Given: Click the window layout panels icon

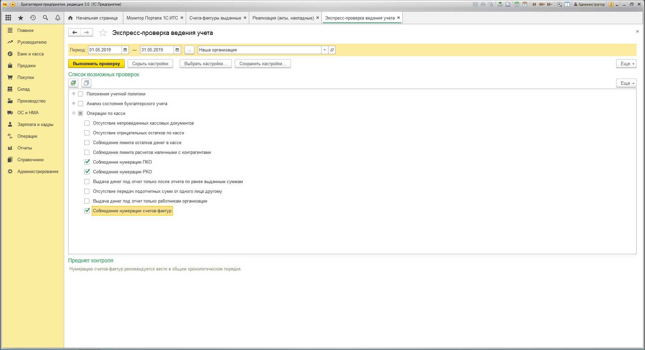Looking at the screenshot, I should click(567, 4).
